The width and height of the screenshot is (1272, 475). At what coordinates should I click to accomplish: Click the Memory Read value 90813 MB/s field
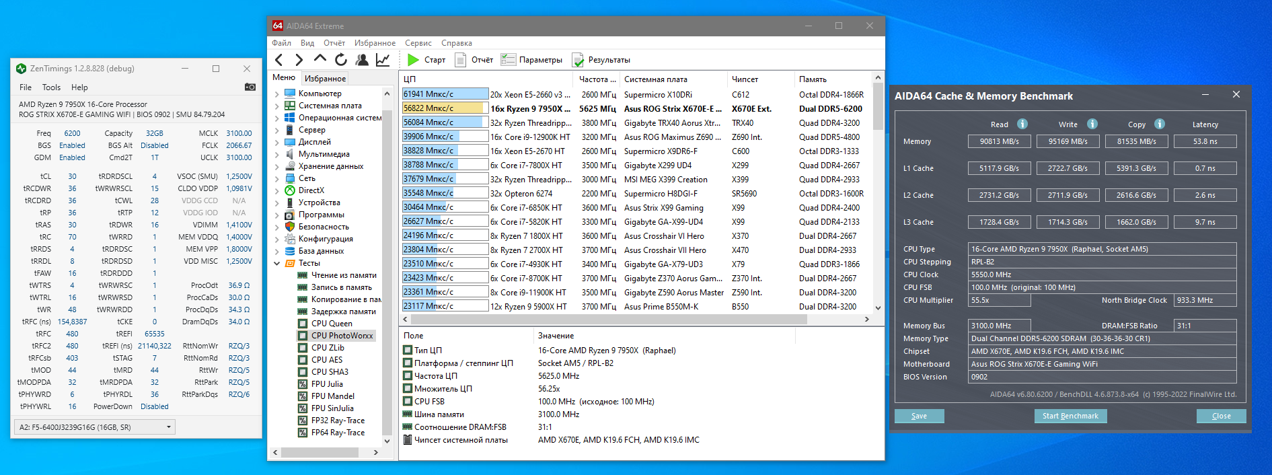[x=1000, y=141]
